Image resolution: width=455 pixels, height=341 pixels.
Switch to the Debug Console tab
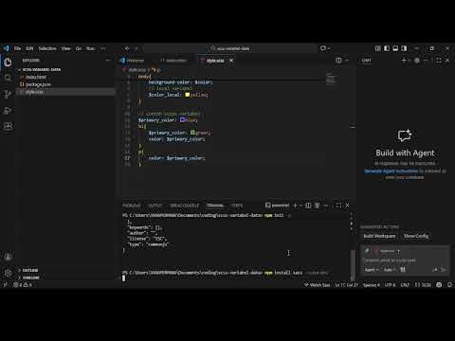[185, 206]
